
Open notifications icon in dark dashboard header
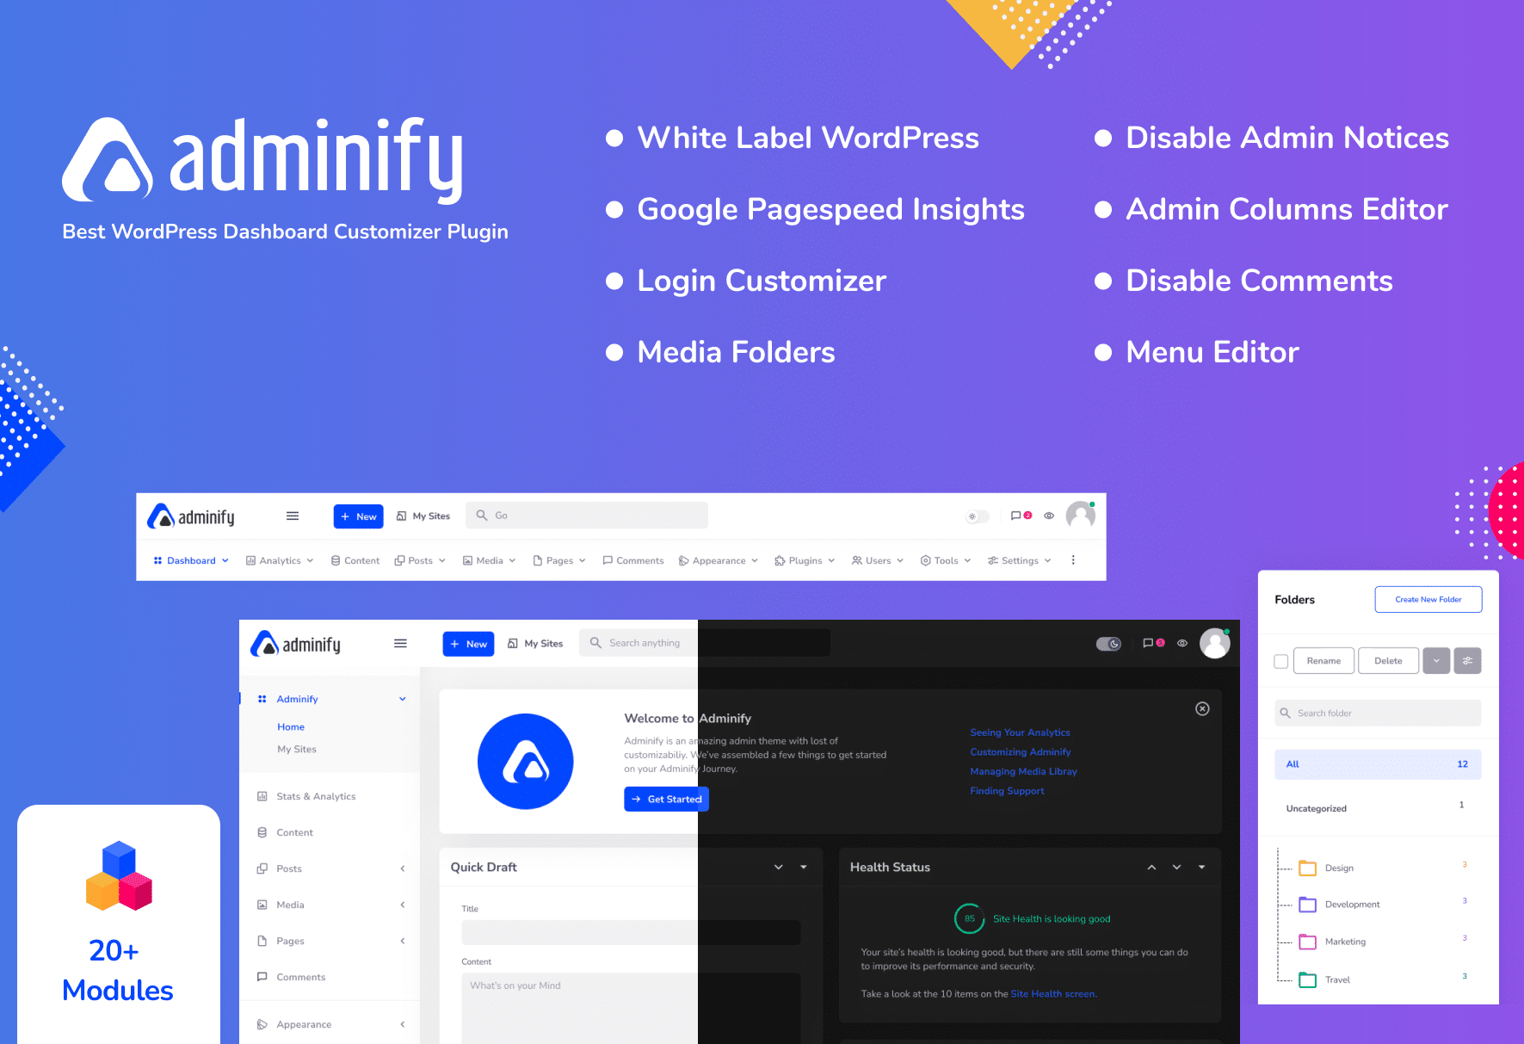1153,643
